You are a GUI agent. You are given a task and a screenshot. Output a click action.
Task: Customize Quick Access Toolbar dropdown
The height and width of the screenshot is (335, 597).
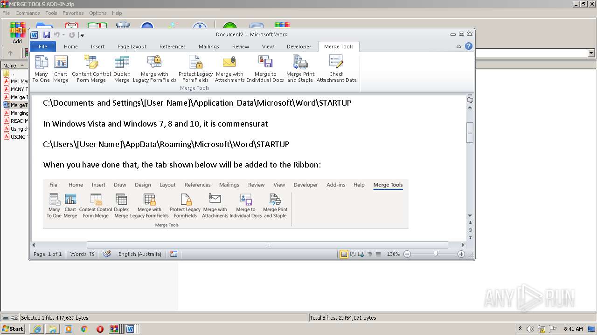[x=82, y=35]
